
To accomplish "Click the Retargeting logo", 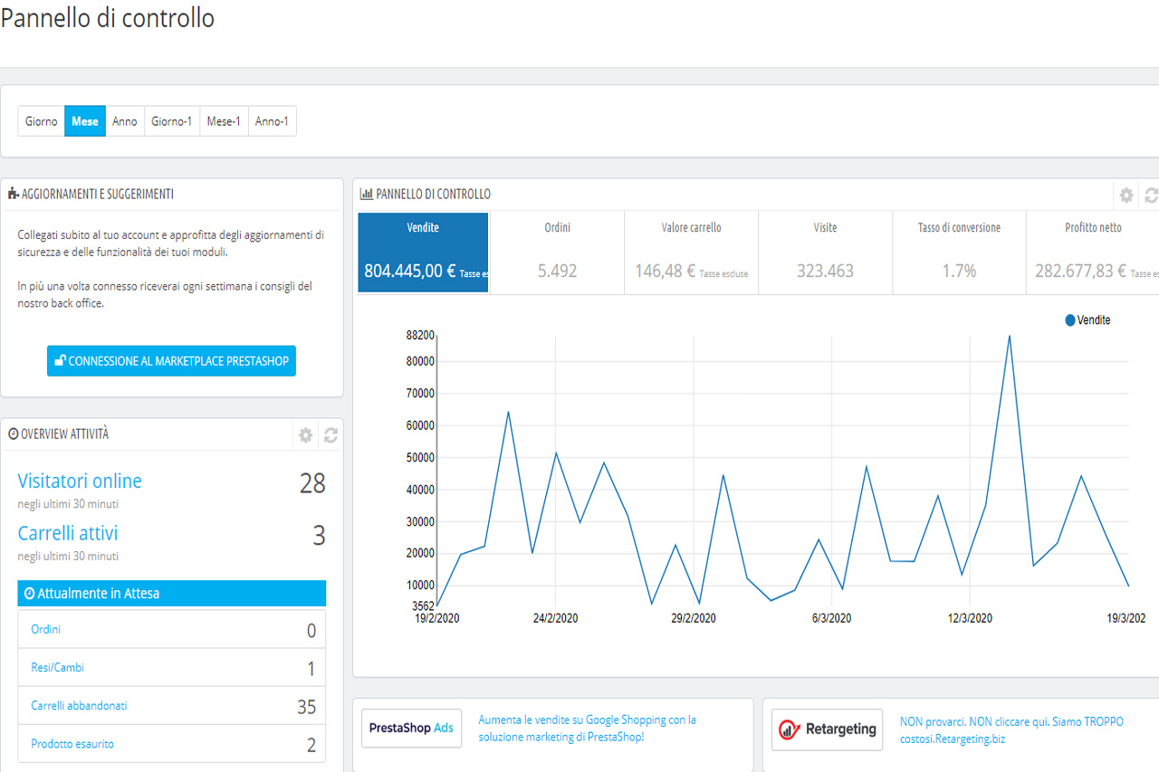I will click(x=827, y=729).
